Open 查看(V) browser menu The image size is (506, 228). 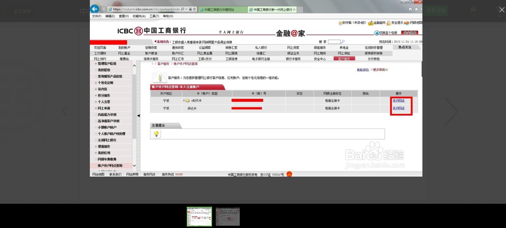click(124, 16)
